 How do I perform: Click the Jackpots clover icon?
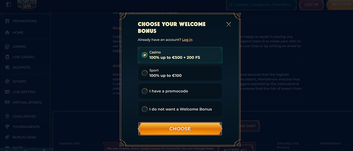pos(7,67)
